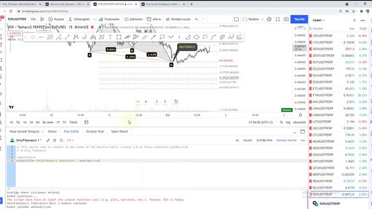Open the candlestick chart type selector
Screen dimensions: 372x209
tap(42, 19)
